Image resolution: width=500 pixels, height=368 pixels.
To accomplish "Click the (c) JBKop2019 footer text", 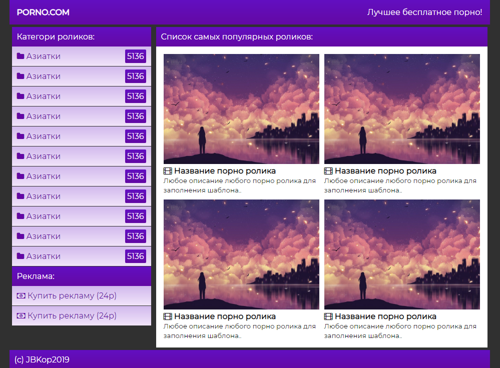I will click(x=42, y=359).
